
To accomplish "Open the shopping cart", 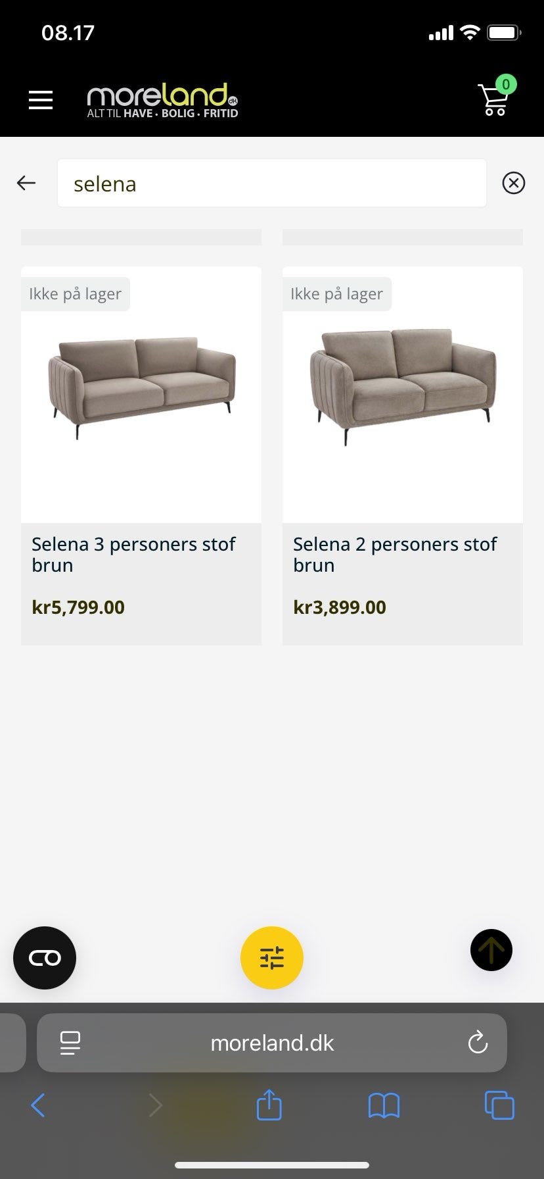I will [495, 99].
